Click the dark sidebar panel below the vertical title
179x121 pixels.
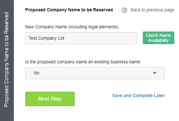coord(7,114)
